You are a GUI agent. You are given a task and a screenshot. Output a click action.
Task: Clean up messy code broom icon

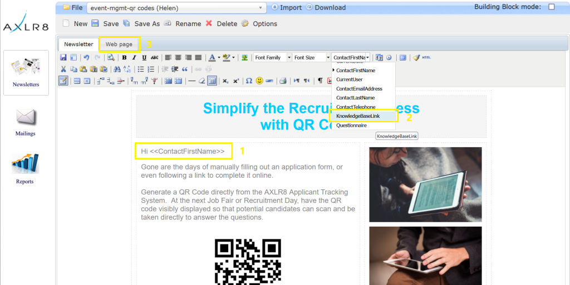pyautogui.click(x=416, y=57)
